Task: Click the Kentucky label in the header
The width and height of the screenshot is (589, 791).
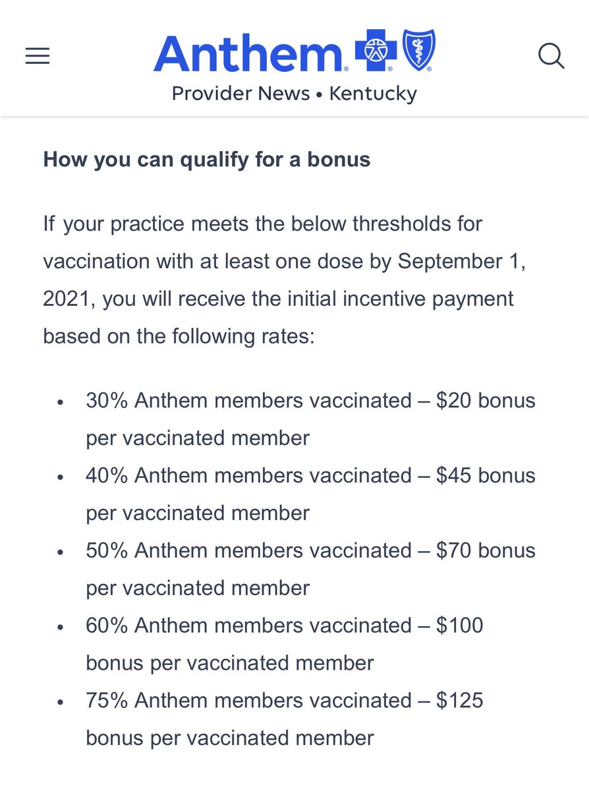Action: [373, 94]
